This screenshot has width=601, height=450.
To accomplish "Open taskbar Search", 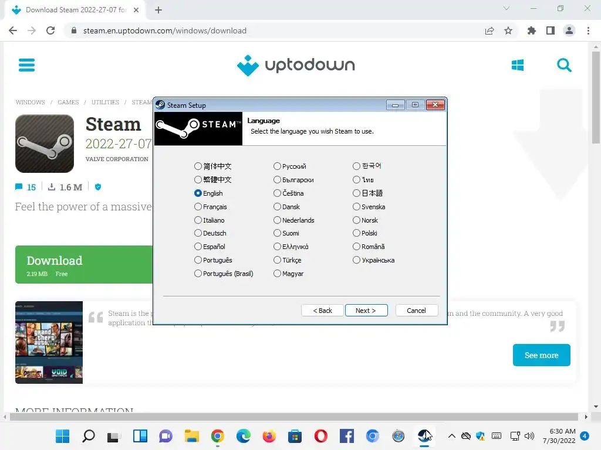I will [x=89, y=436].
